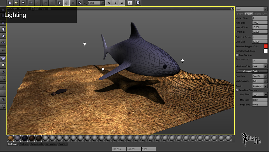
Task: Open the Local coordinate system dropdown
Action: pyautogui.click(x=96, y=3)
